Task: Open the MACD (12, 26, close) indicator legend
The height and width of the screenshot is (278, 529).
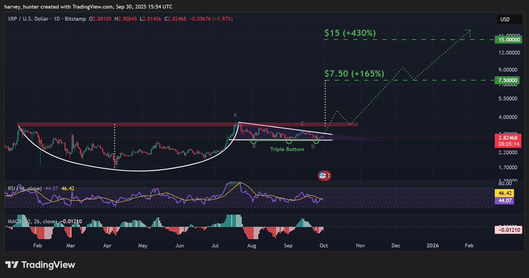Action: click(x=32, y=221)
